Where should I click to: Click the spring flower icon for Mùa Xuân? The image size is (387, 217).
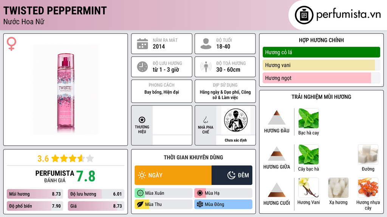click(140, 193)
